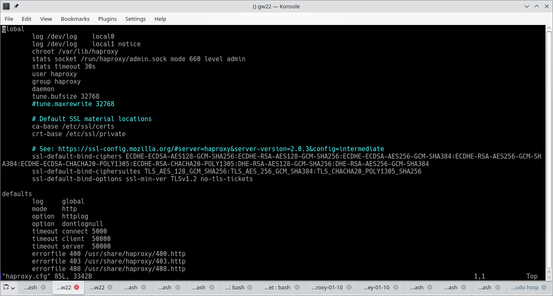Open the Bookmarks menu
553x296 pixels.
coord(75,19)
